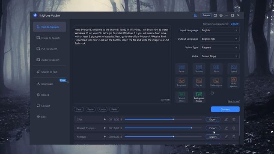Click the audio list vertical scrollbar
This screenshot has width=274, height=154.
pyautogui.click(x=239, y=126)
